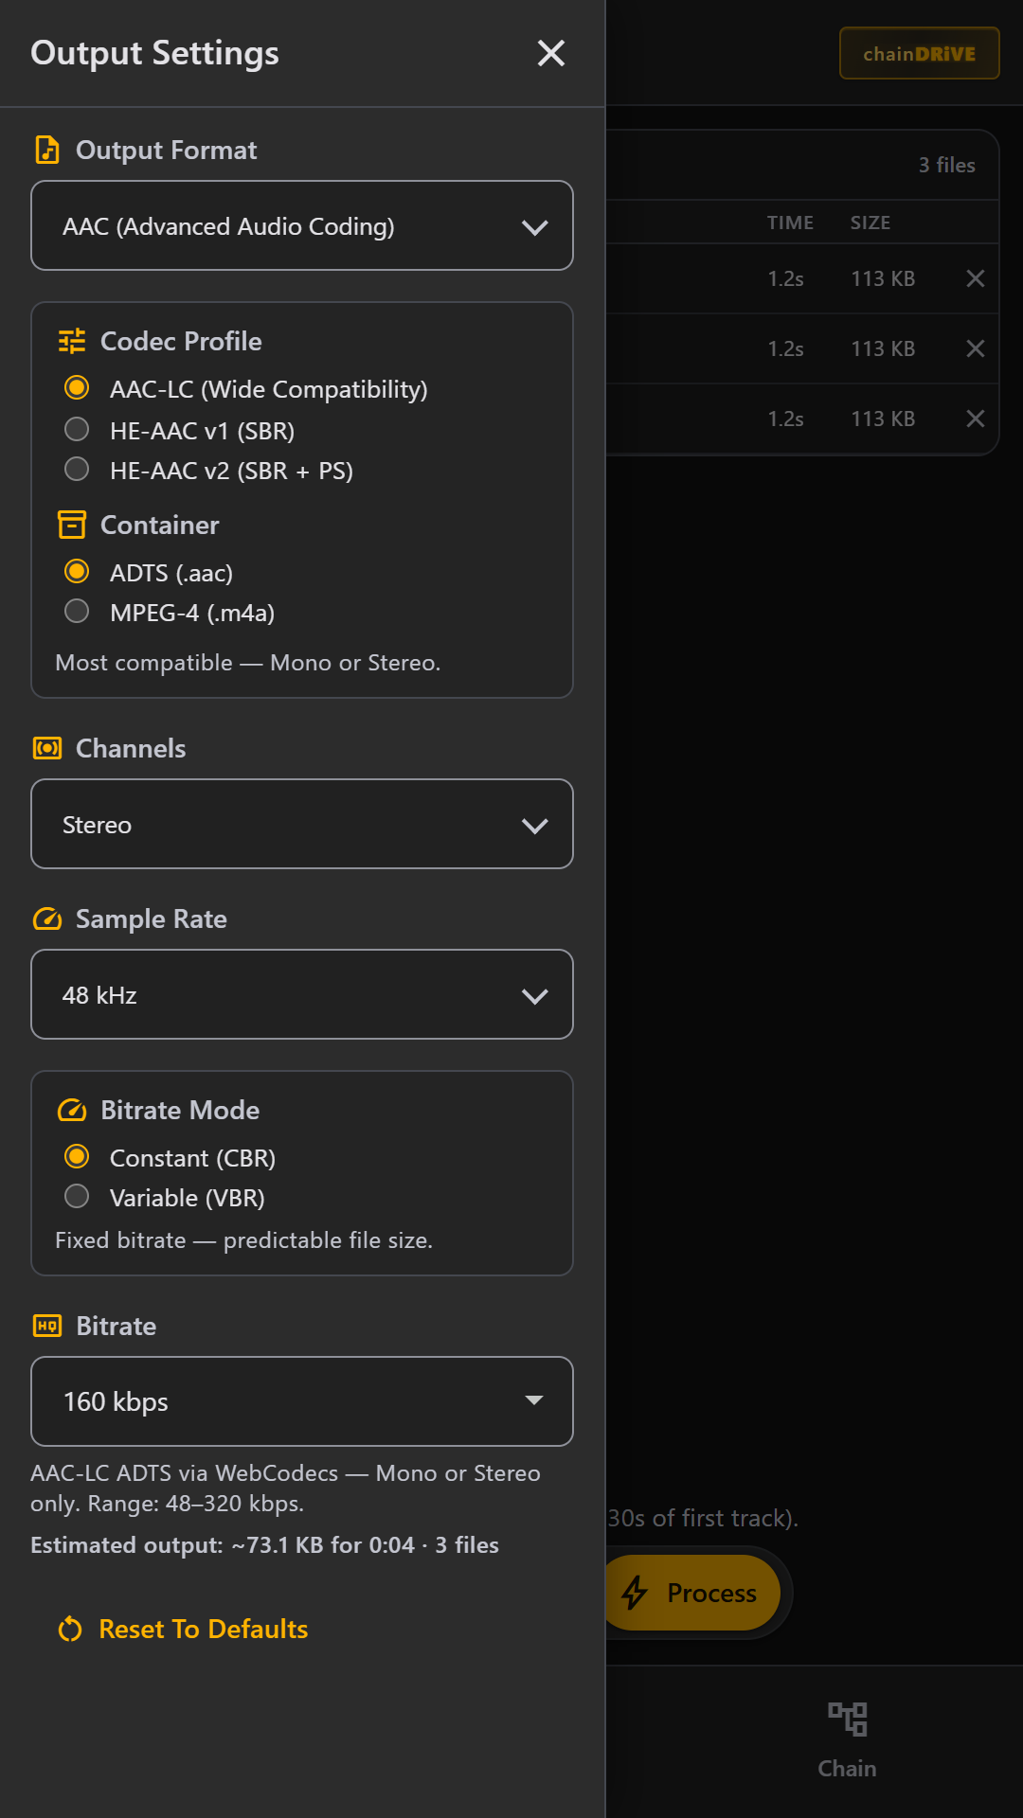Click the lightning bolt on Process button
Image resolution: width=1023 pixels, height=1818 pixels.
pos(635,1593)
